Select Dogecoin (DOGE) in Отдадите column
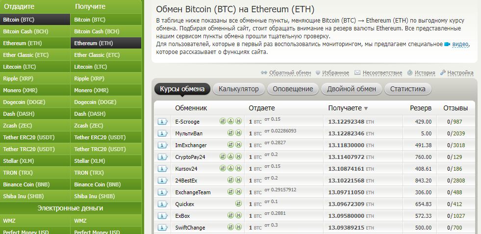481x234 pixels. [x=35, y=102]
